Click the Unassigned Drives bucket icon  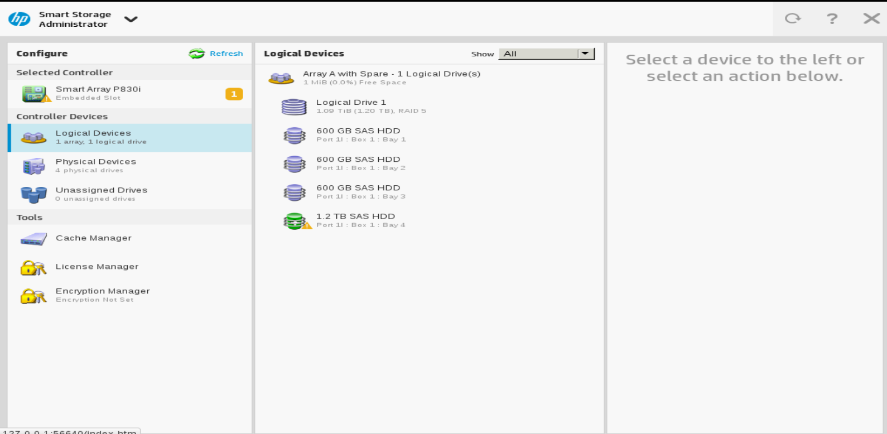point(33,195)
